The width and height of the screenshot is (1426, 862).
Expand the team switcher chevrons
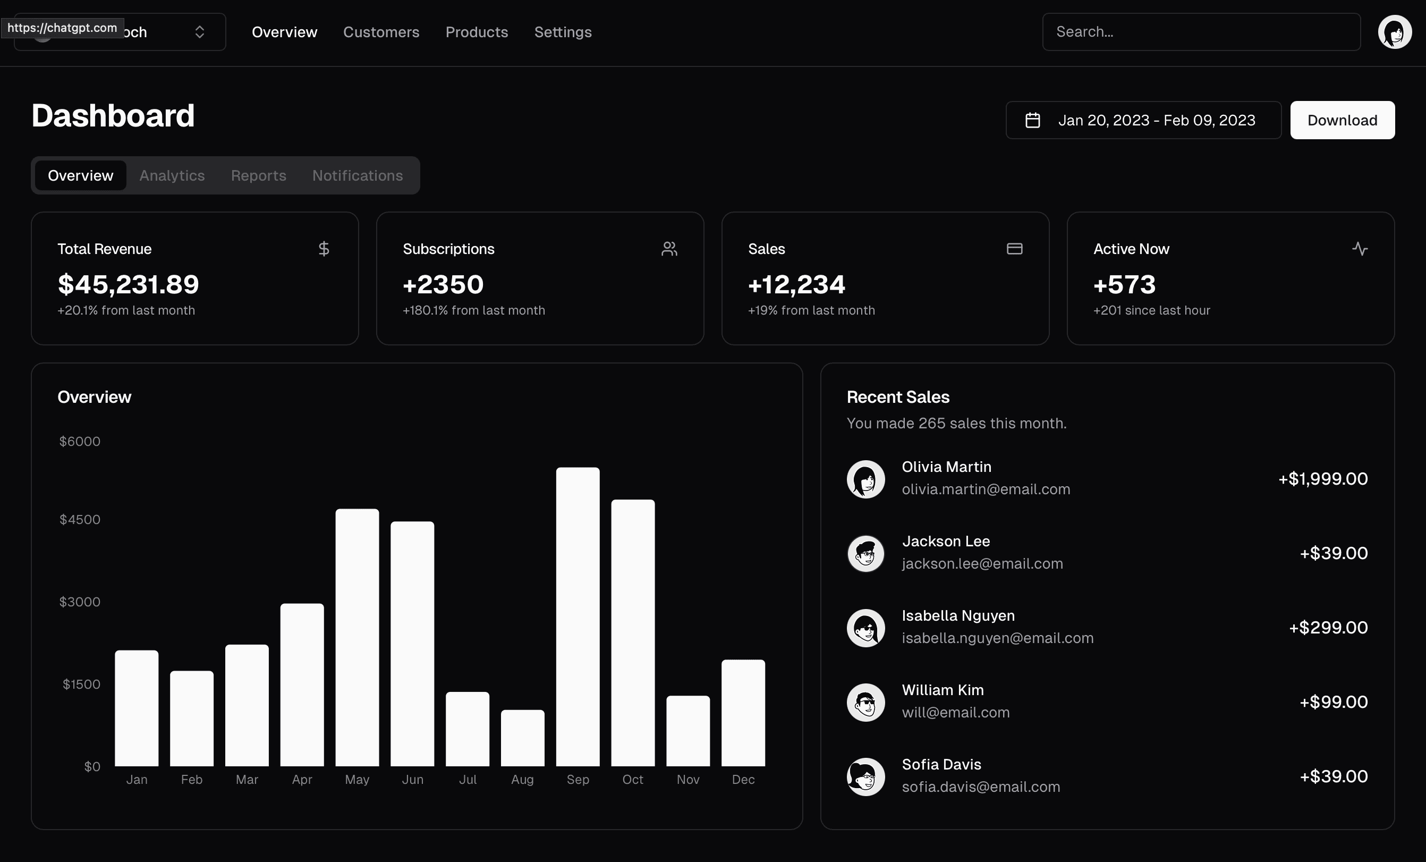point(200,32)
